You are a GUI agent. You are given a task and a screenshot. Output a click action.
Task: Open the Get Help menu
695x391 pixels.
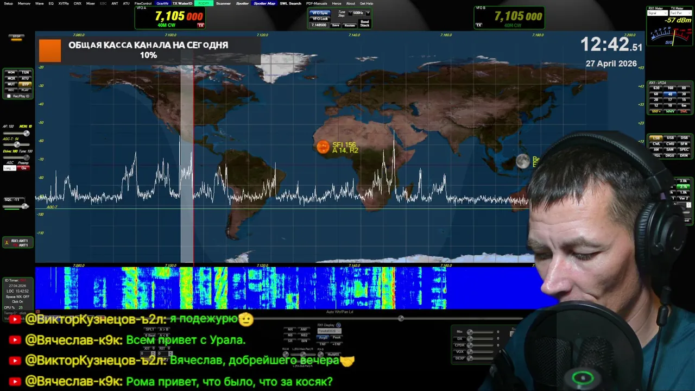coord(367,3)
